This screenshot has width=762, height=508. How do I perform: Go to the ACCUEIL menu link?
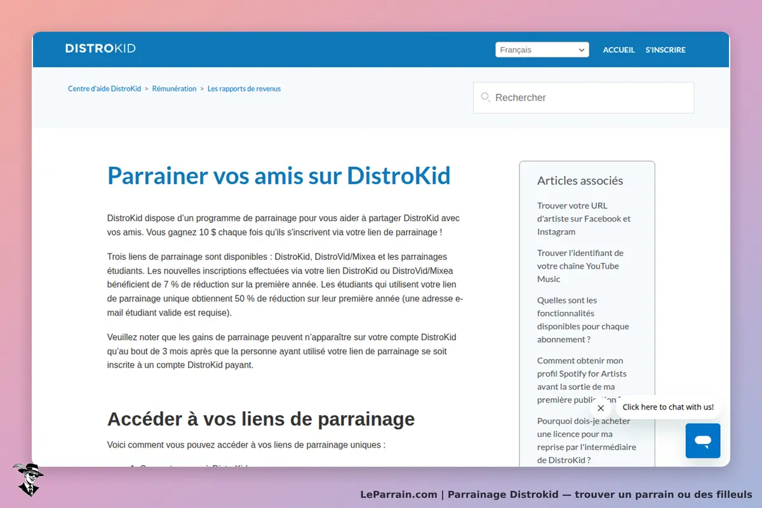(x=619, y=50)
